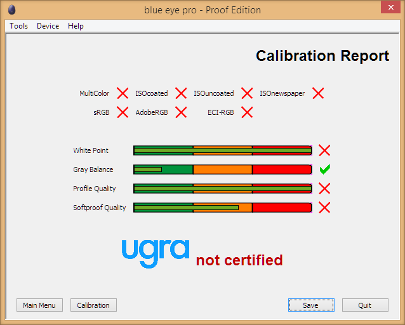Click the blue eye app icon in title bar
The width and height of the screenshot is (405, 325).
12,10
